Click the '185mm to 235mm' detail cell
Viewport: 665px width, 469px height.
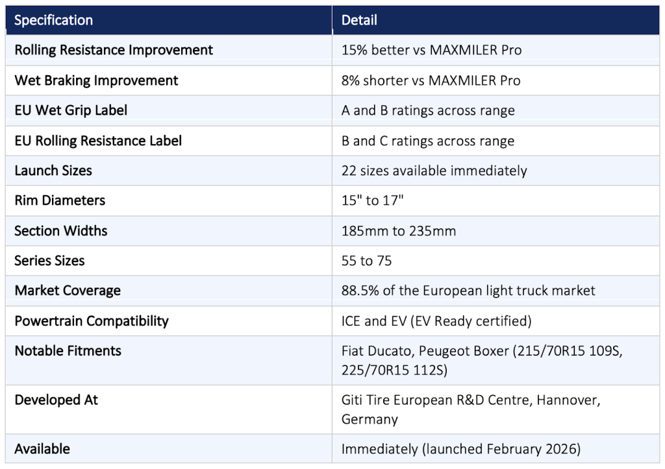[x=399, y=231]
